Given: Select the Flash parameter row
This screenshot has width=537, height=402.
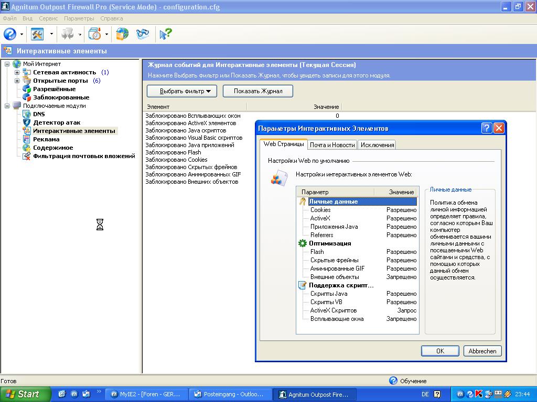Looking at the screenshot, I should coord(358,252).
